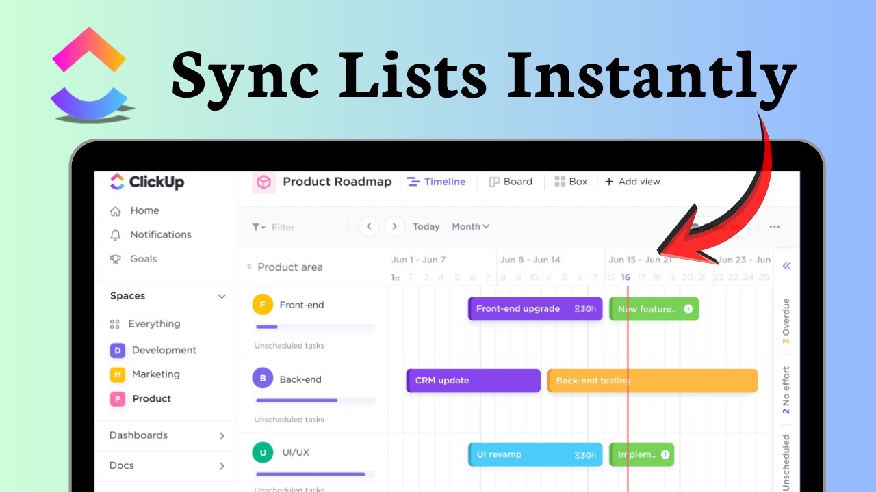The width and height of the screenshot is (876, 492).
Task: Click the Front-end row label
Action: point(300,305)
